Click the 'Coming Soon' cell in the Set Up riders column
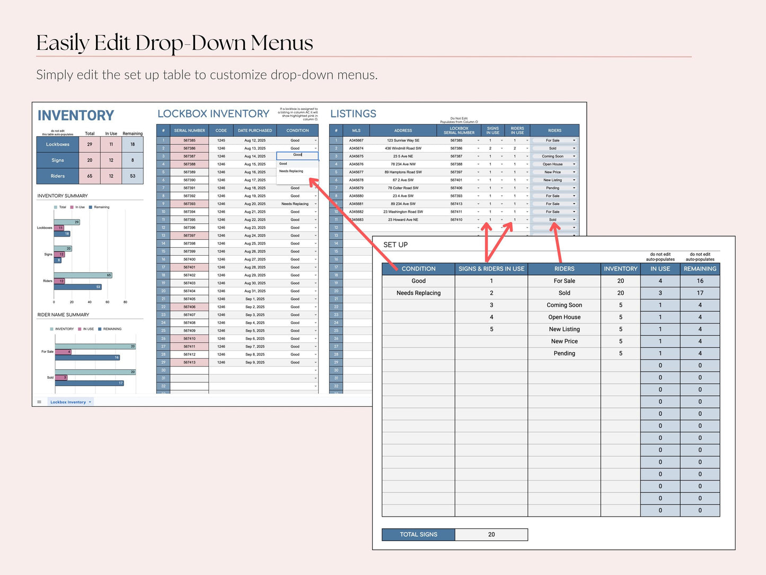The width and height of the screenshot is (766, 575). click(564, 305)
